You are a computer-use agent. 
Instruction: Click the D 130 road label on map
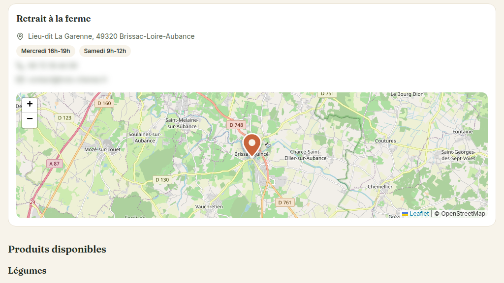[x=162, y=180]
